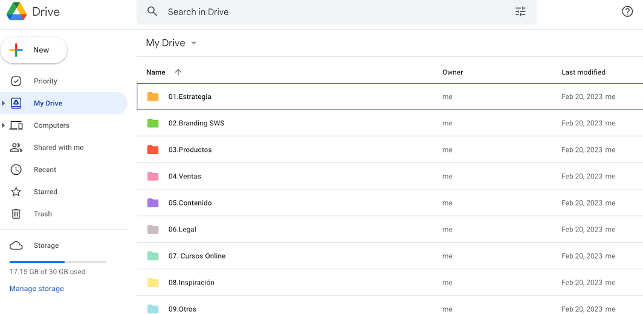This screenshot has height=314, width=643.
Task: Click the storage usage progress bar
Action: pos(58,262)
